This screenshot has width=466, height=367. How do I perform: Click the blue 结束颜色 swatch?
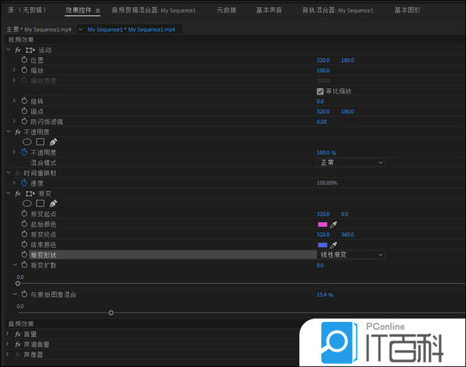pyautogui.click(x=323, y=245)
